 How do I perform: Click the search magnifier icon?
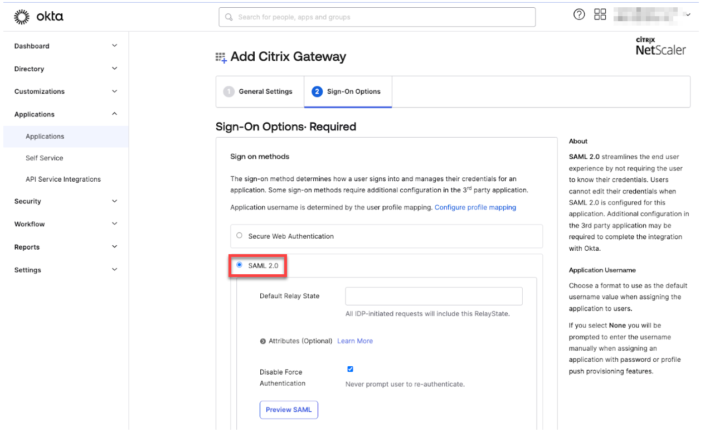228,17
